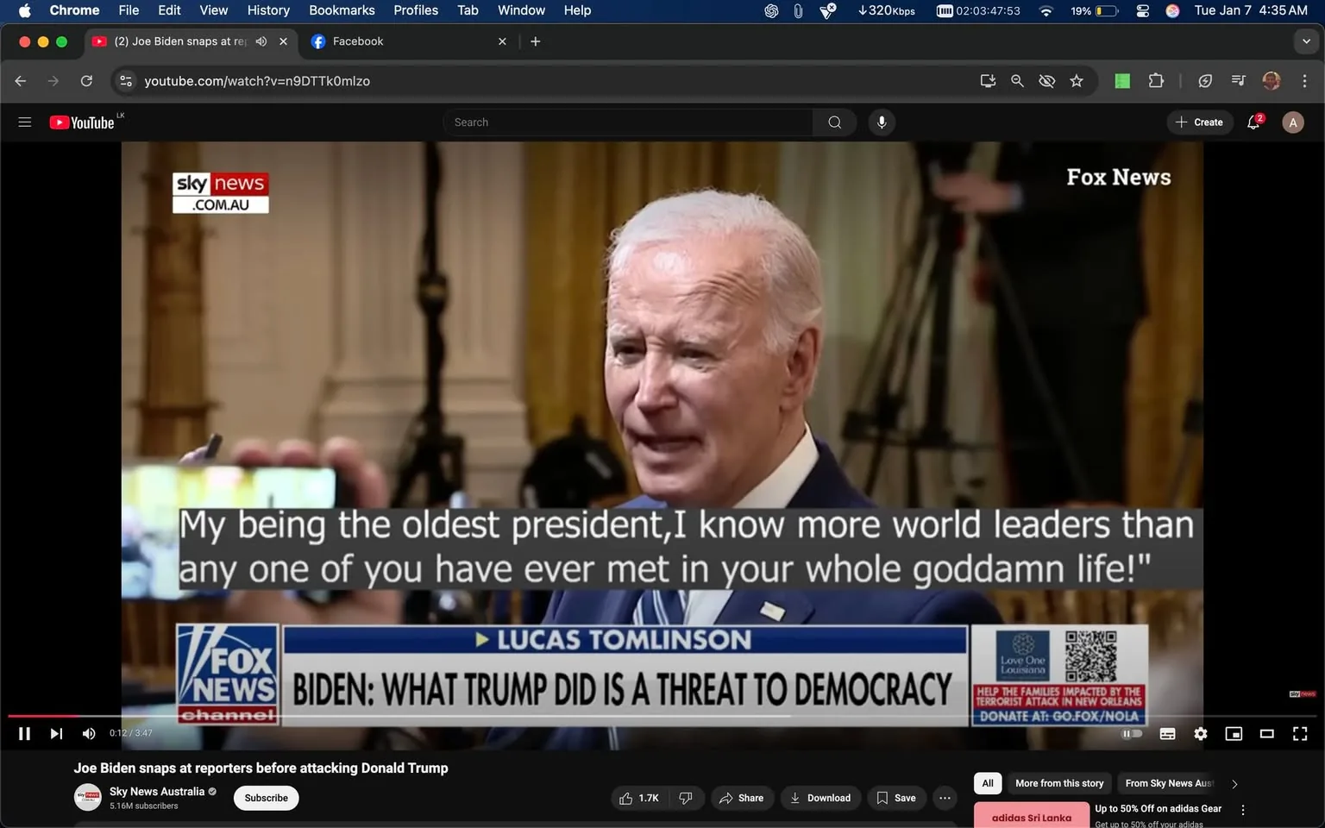Open the YouTube settings gear
This screenshot has width=1325, height=828.
tap(1200, 733)
